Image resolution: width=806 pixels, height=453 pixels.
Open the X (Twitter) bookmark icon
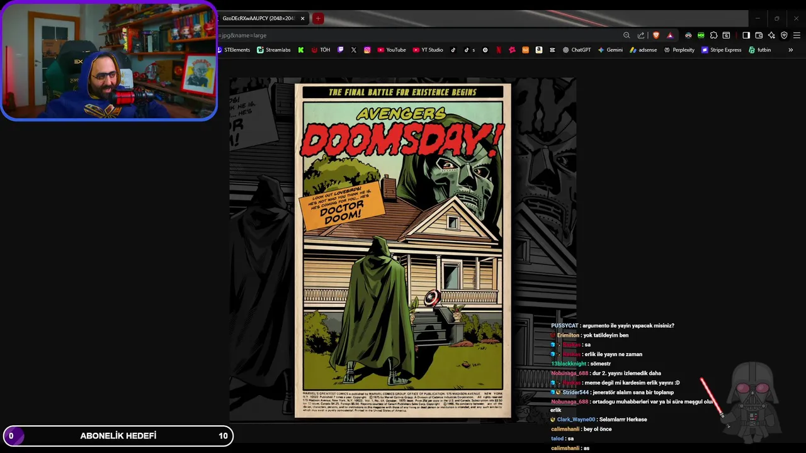354,50
